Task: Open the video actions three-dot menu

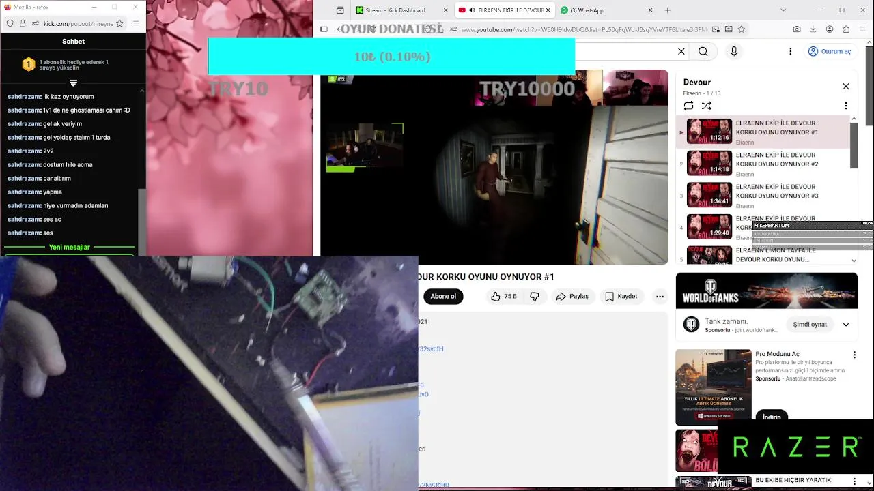Action: click(x=660, y=296)
